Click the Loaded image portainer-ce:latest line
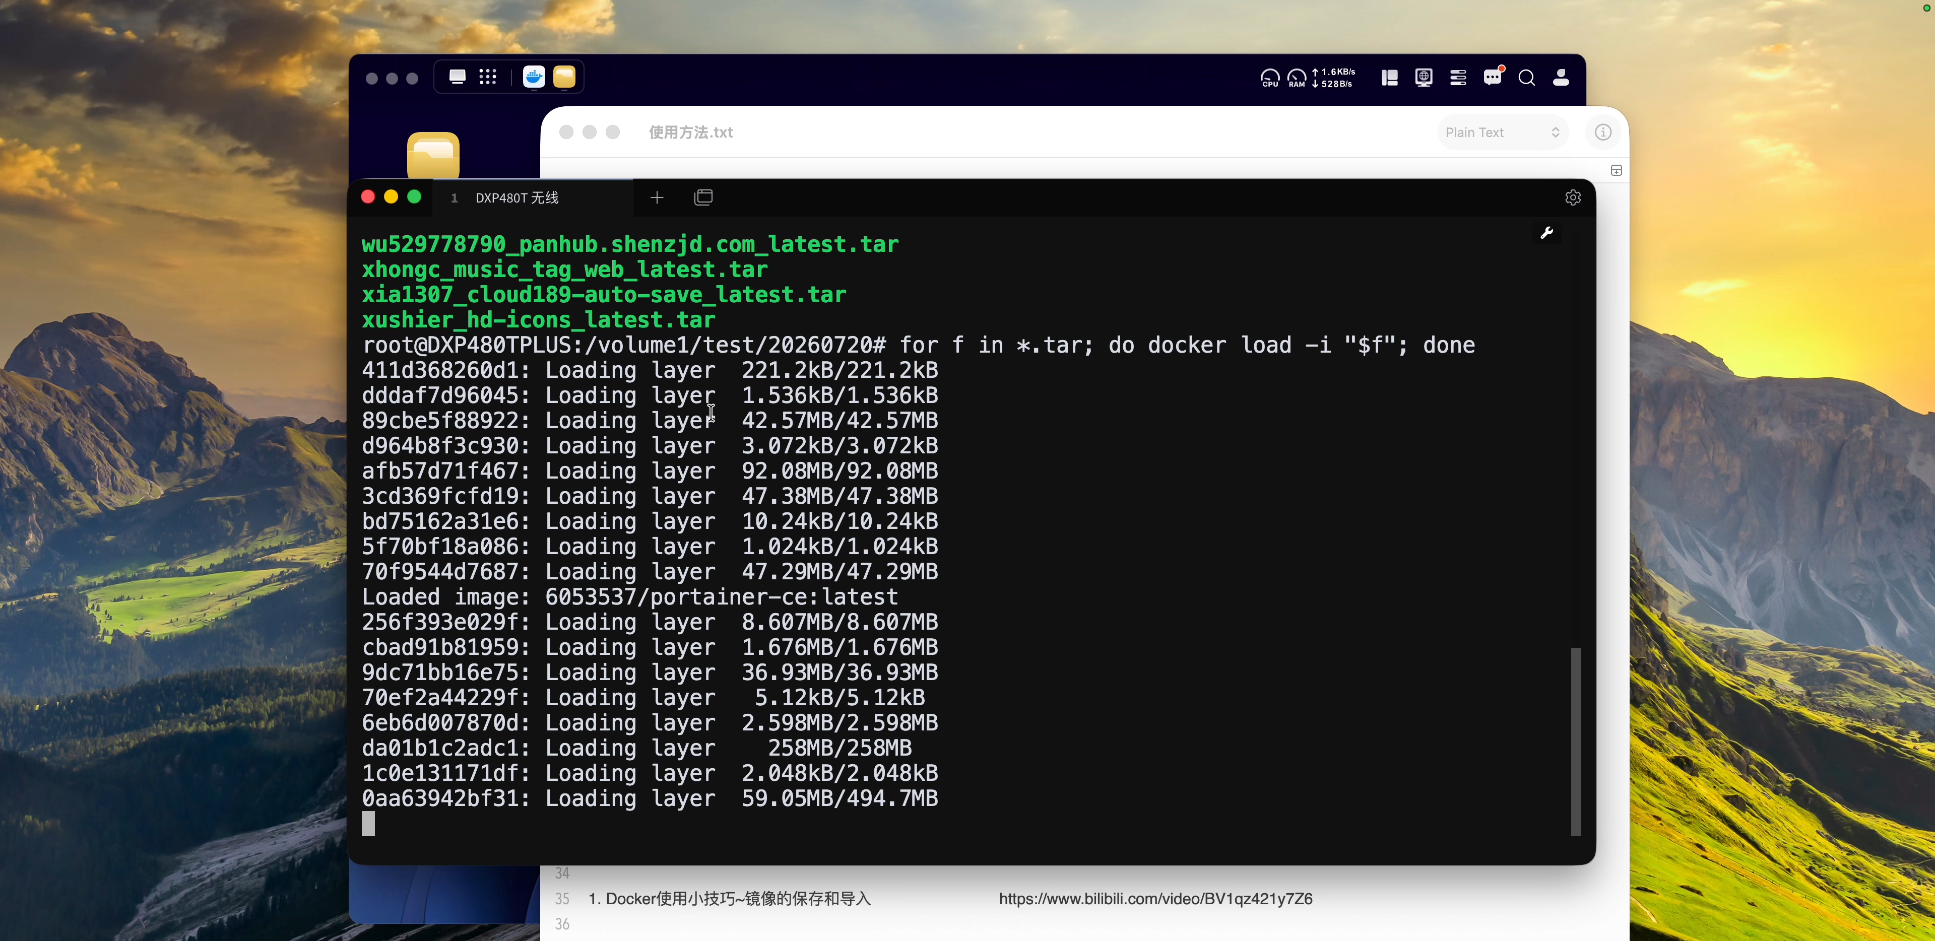1935x941 pixels. [629, 597]
